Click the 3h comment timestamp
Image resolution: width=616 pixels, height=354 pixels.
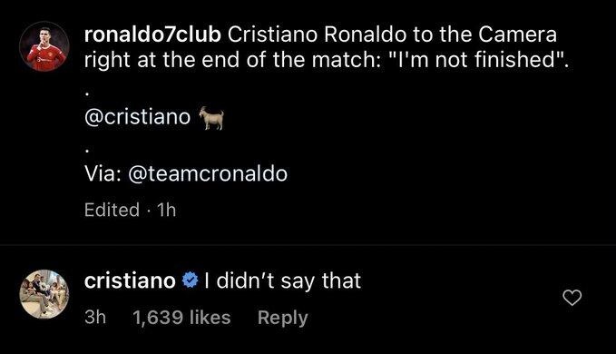(95, 318)
